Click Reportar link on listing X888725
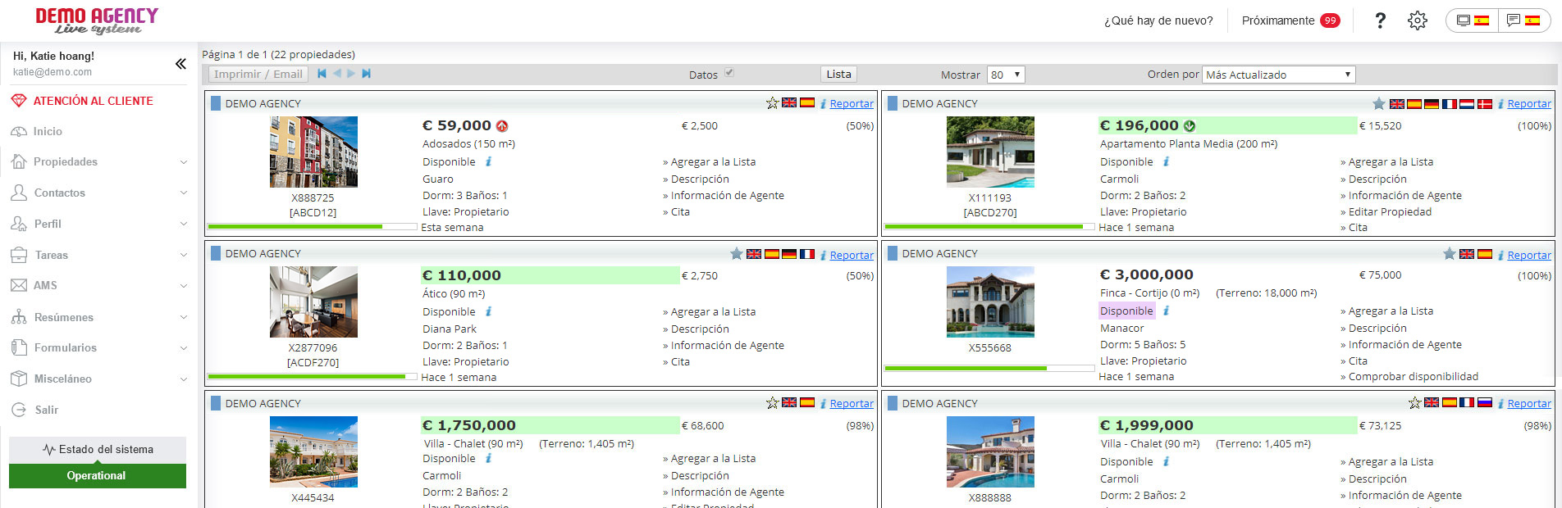Image resolution: width=1562 pixels, height=508 pixels. [852, 104]
